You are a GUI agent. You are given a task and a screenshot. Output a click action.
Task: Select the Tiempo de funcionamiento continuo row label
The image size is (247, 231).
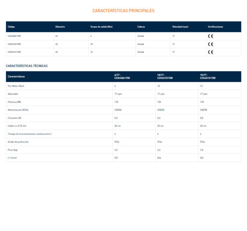(29, 134)
